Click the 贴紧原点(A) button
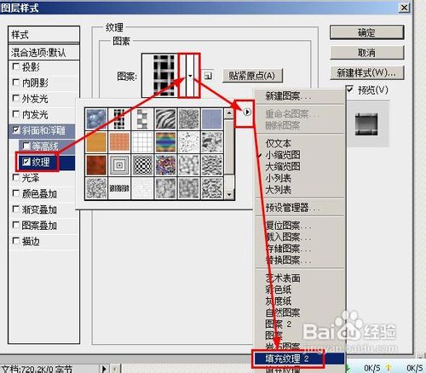Viewport: 426px width, 373px height. click(x=252, y=76)
